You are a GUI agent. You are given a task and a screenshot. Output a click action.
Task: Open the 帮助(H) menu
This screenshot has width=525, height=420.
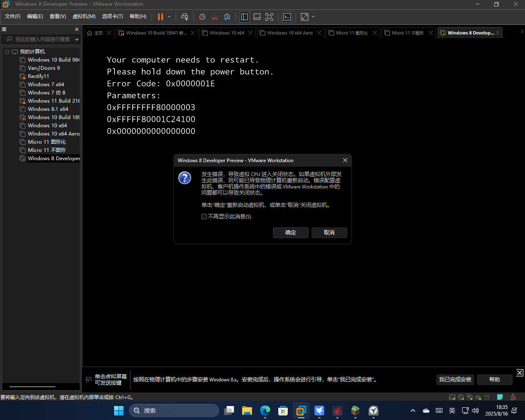click(x=138, y=16)
